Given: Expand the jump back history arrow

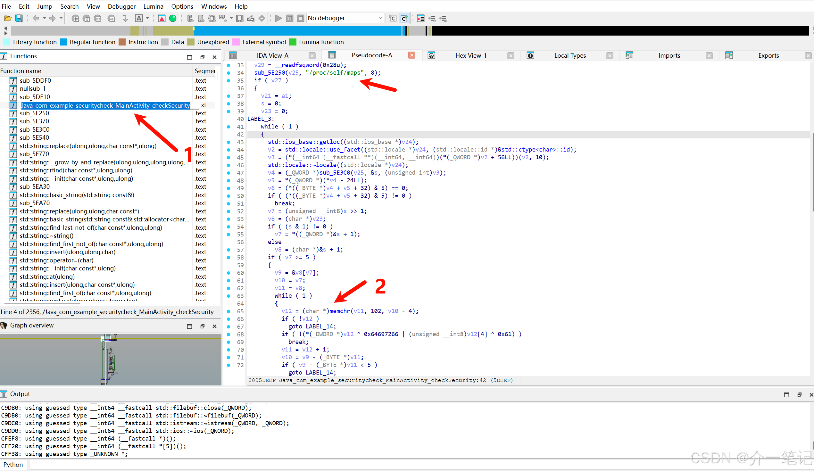Looking at the screenshot, I should pos(44,18).
